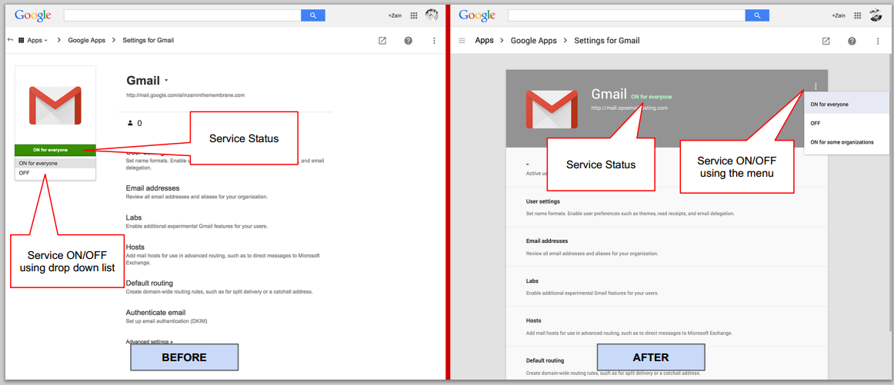Click the Google search field in the BEFORE panel

(x=182, y=15)
